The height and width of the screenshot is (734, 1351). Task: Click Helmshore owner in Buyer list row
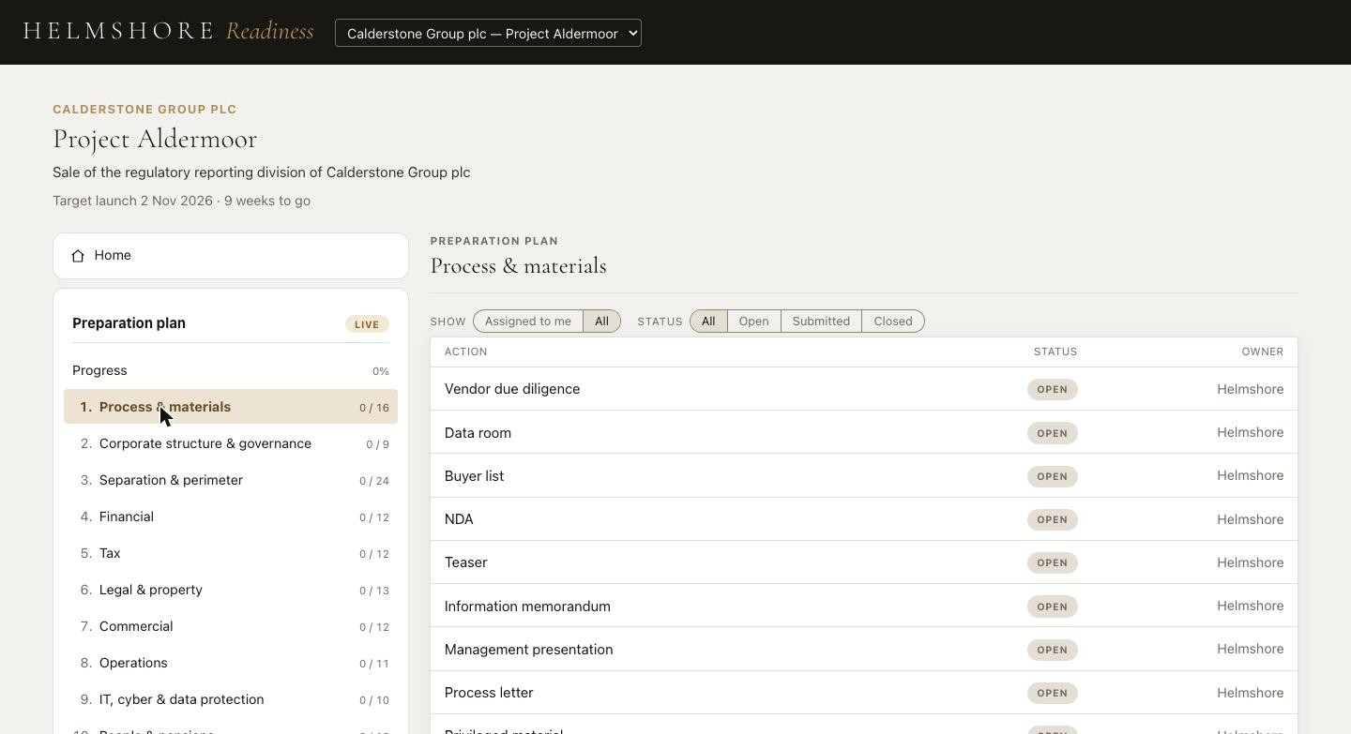pyautogui.click(x=1250, y=475)
